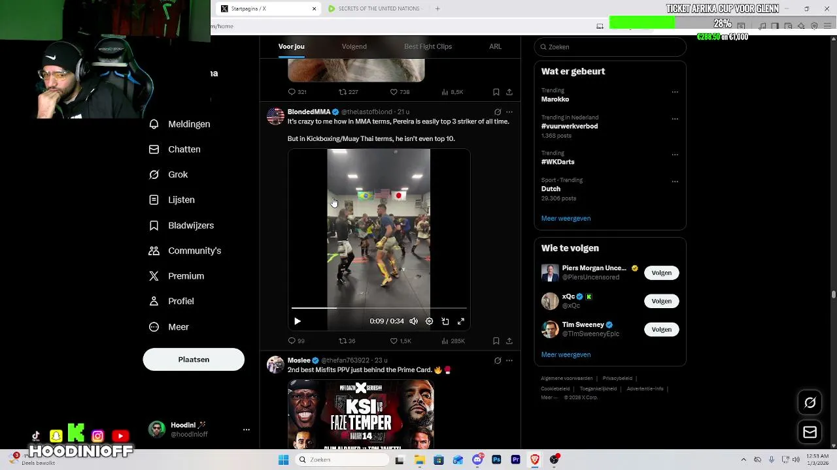Open Bladwijzers bookmarks page
837x470 pixels.
(x=182, y=225)
